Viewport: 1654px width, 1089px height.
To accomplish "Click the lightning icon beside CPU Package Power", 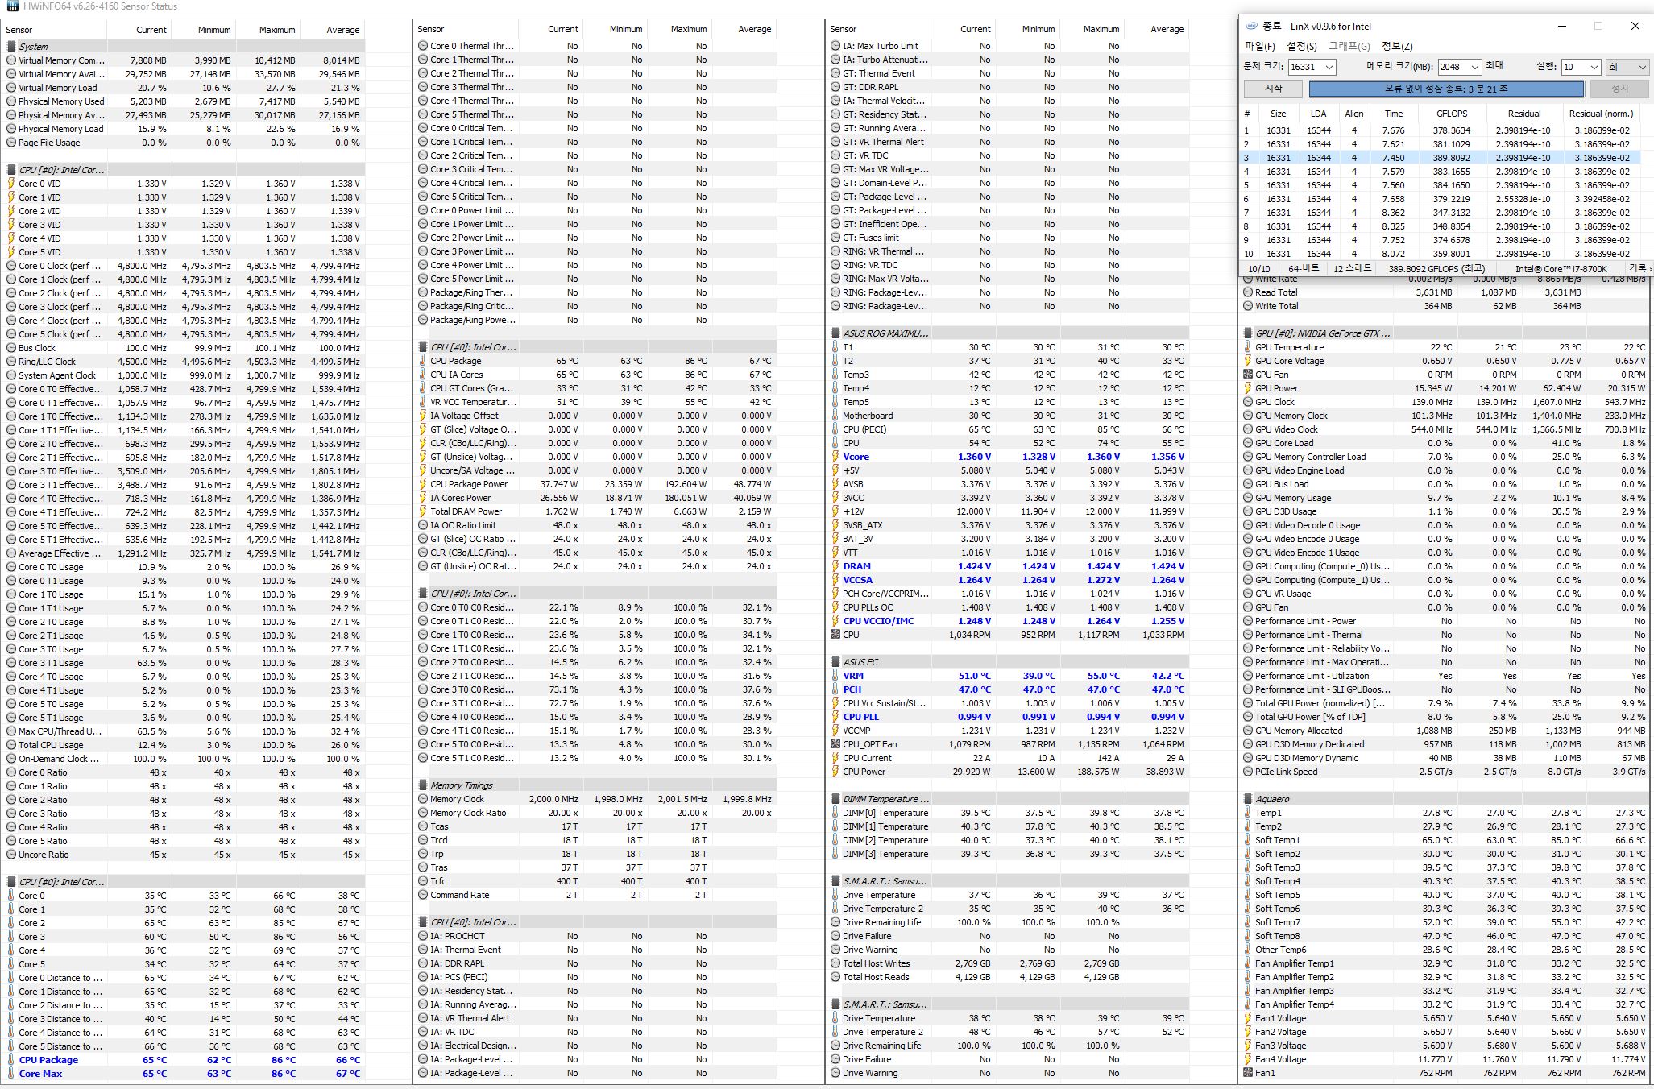I will (423, 485).
